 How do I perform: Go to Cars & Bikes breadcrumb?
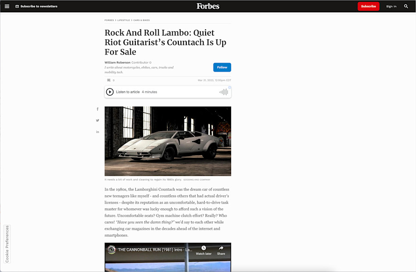[x=141, y=20]
